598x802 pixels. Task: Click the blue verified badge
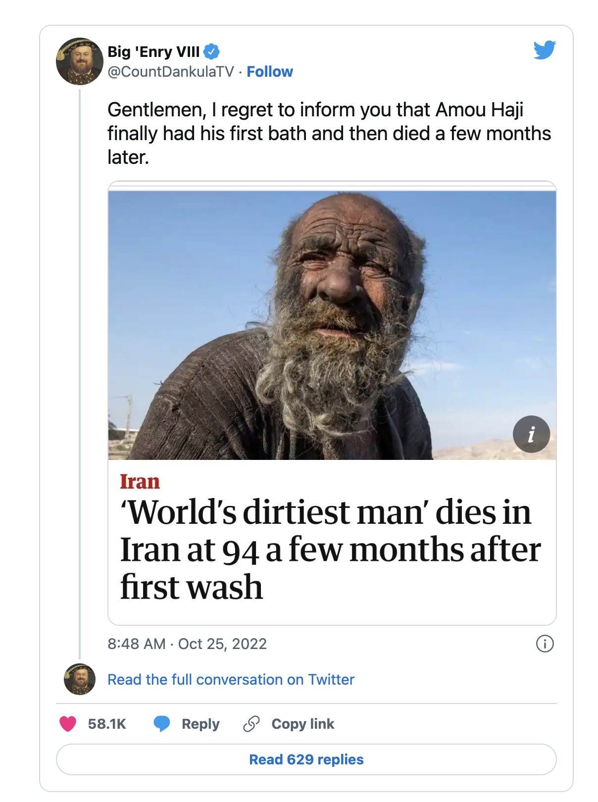click(x=212, y=51)
